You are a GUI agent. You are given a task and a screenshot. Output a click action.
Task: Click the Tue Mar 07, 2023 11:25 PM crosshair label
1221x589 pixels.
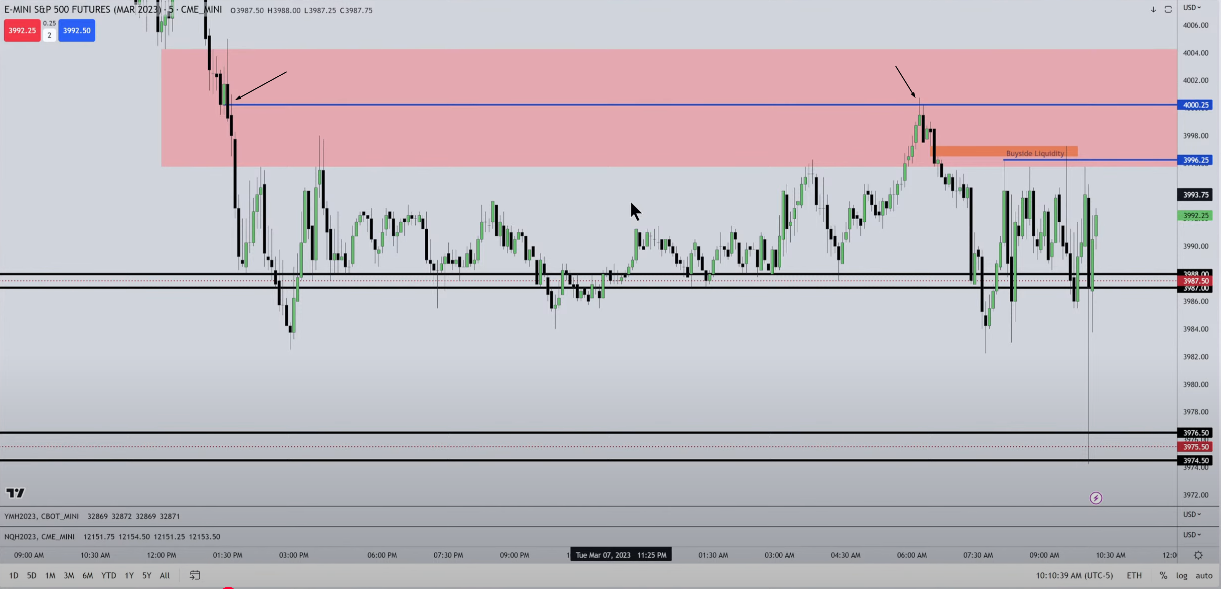[x=621, y=555]
